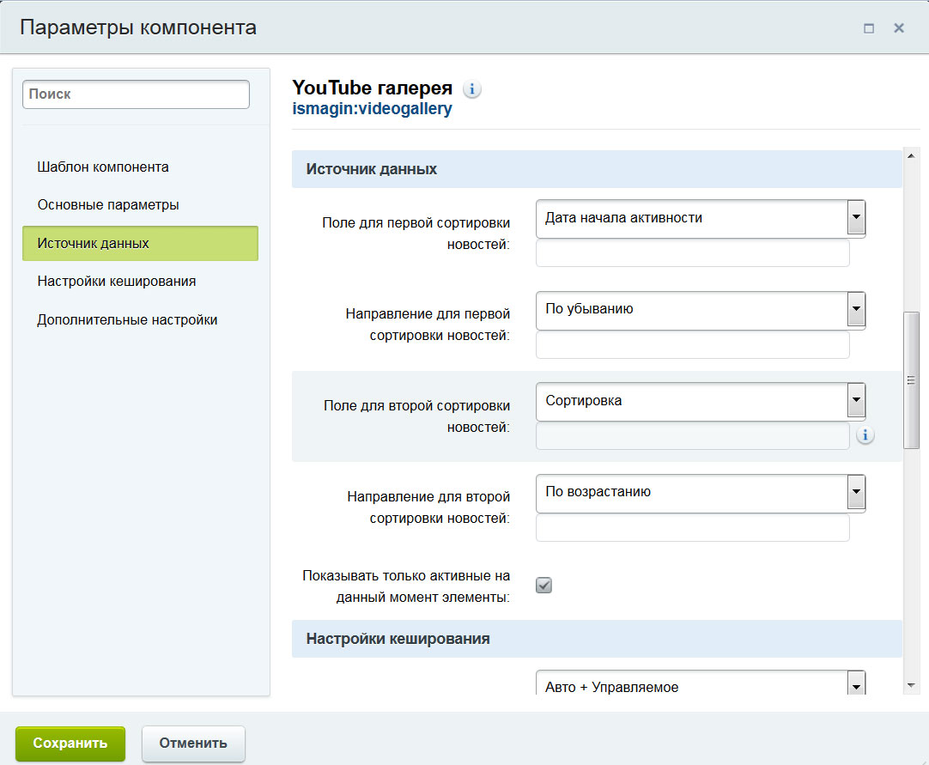Expand the По убыванию direction dropdown
929x765 pixels.
click(x=700, y=310)
